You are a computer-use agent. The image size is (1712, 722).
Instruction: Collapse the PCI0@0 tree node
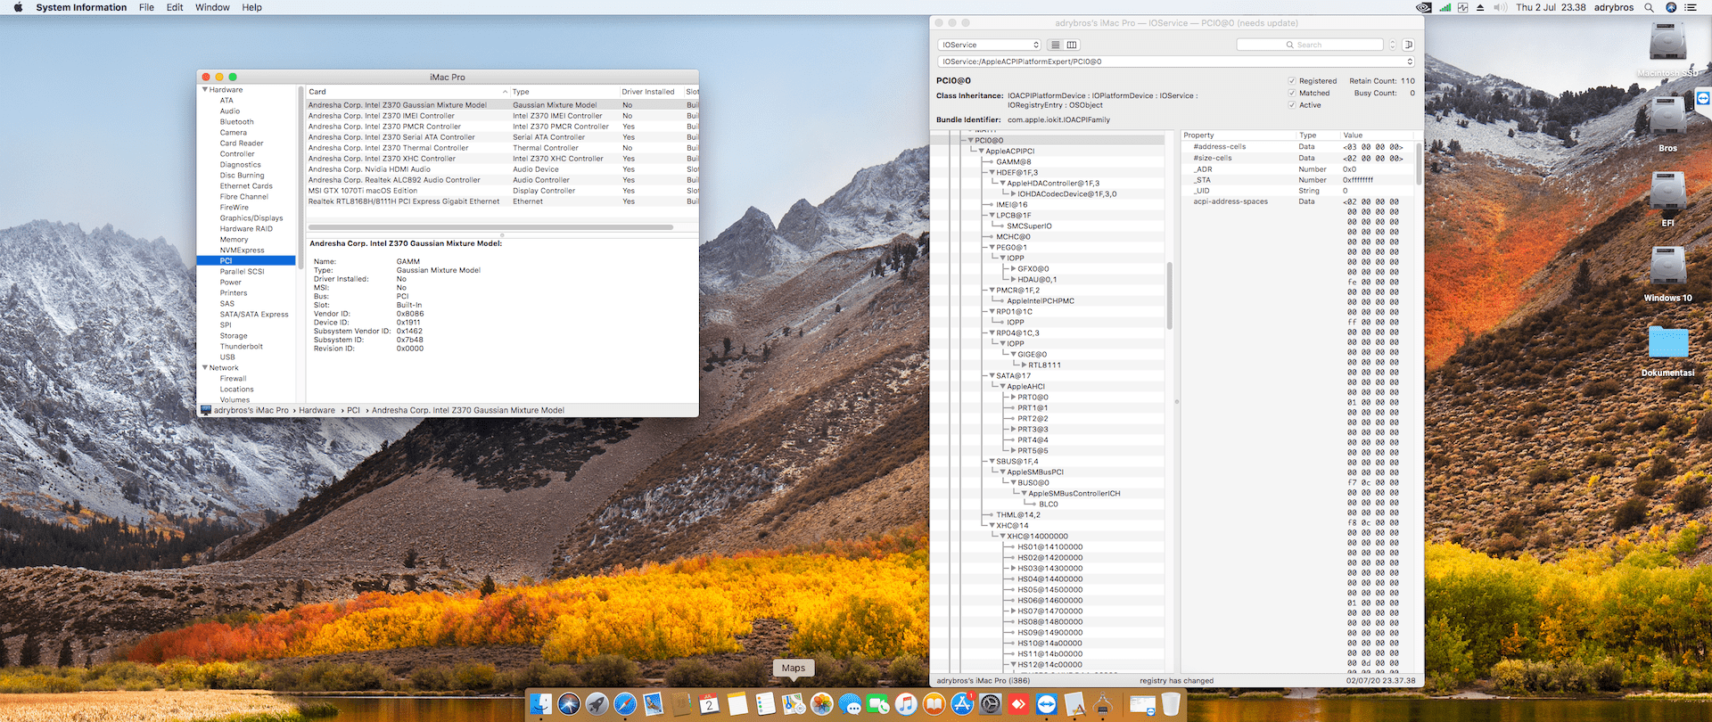[x=971, y=140]
